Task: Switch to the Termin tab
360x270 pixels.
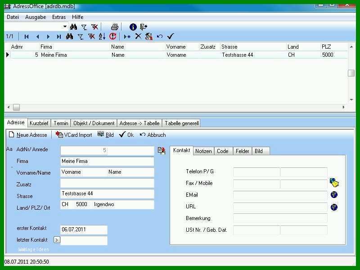Action: point(61,123)
